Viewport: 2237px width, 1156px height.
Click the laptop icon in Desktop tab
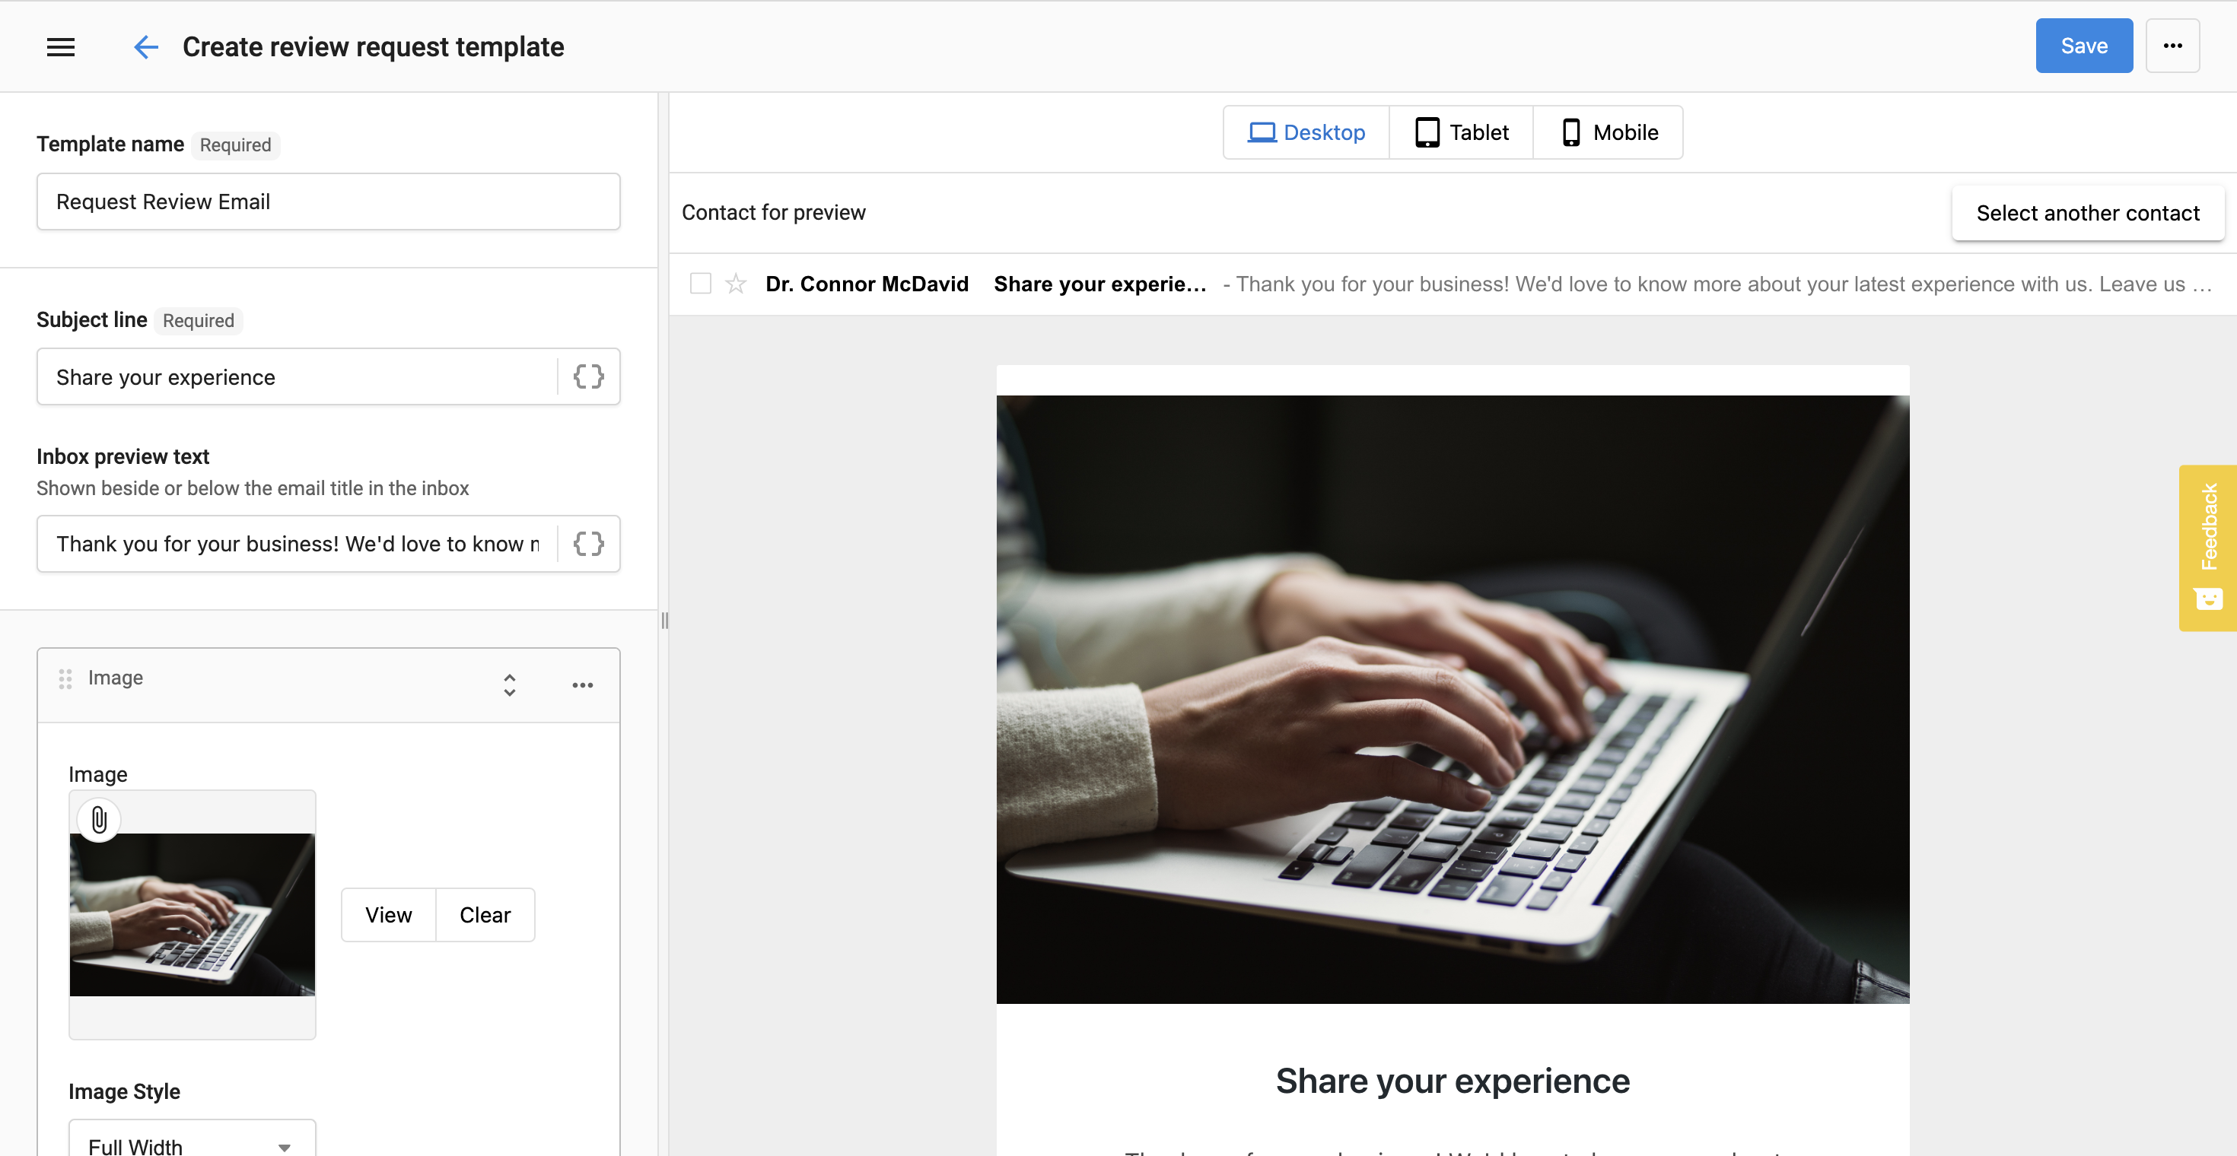(1262, 133)
